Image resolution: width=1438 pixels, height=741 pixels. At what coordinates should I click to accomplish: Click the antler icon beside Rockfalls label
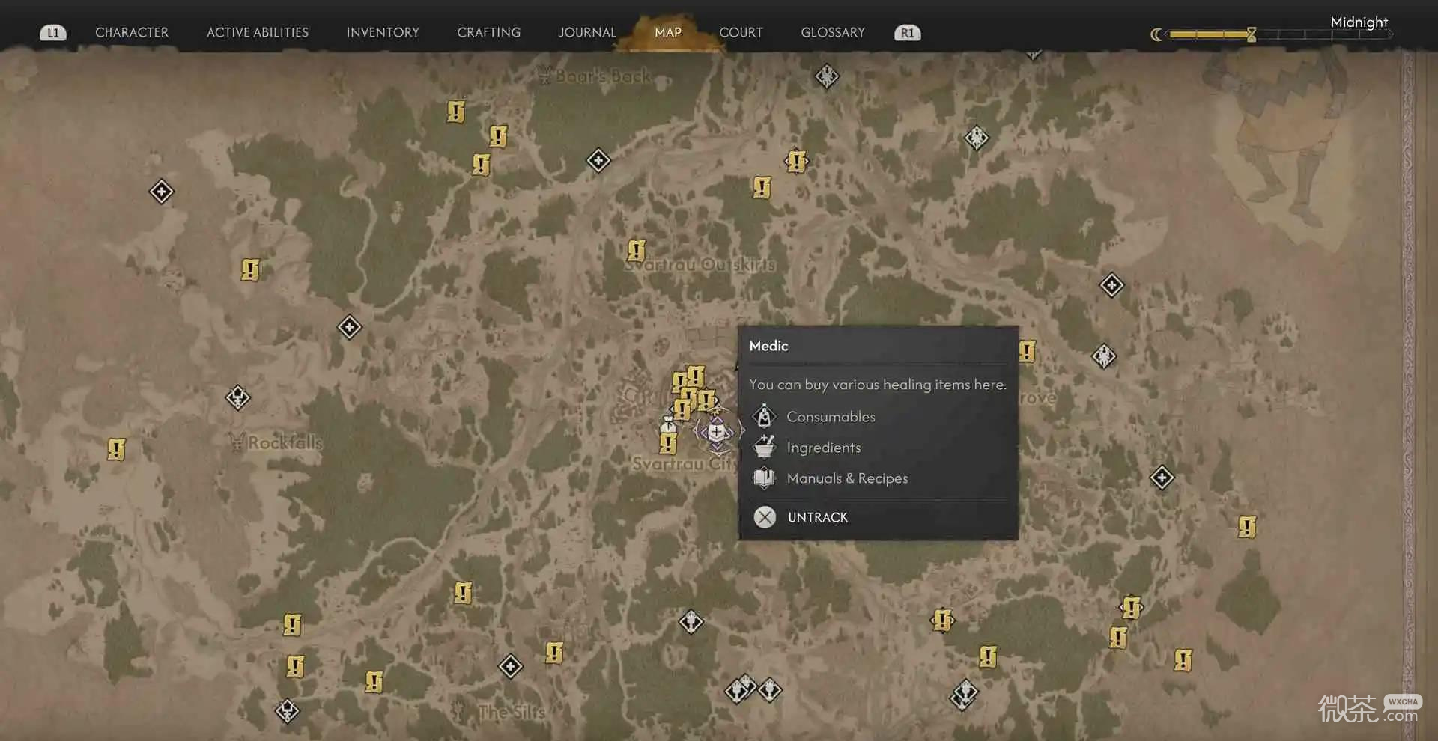coord(237,442)
